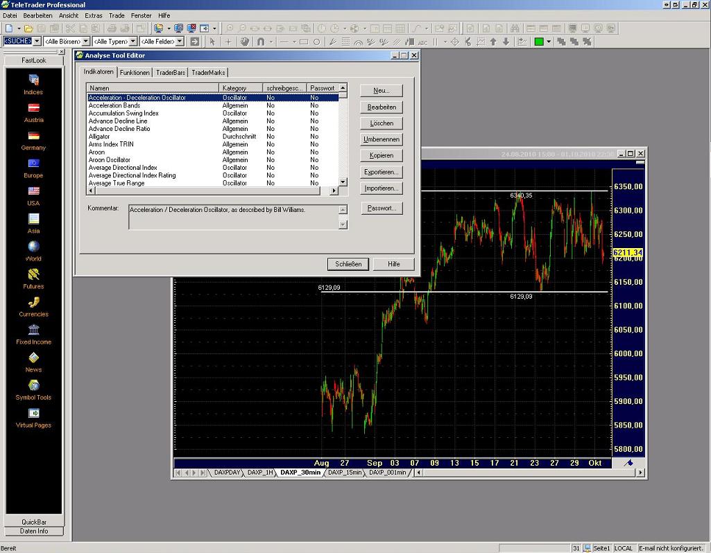Open the Extras menu
This screenshot has height=553, width=711.
tap(94, 15)
